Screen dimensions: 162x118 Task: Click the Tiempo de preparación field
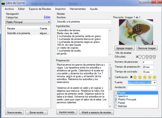[148, 67]
